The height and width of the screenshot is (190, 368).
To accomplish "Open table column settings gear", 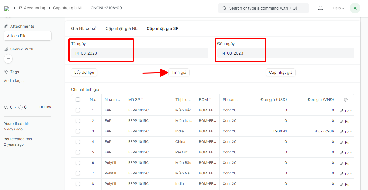I will 346,100.
